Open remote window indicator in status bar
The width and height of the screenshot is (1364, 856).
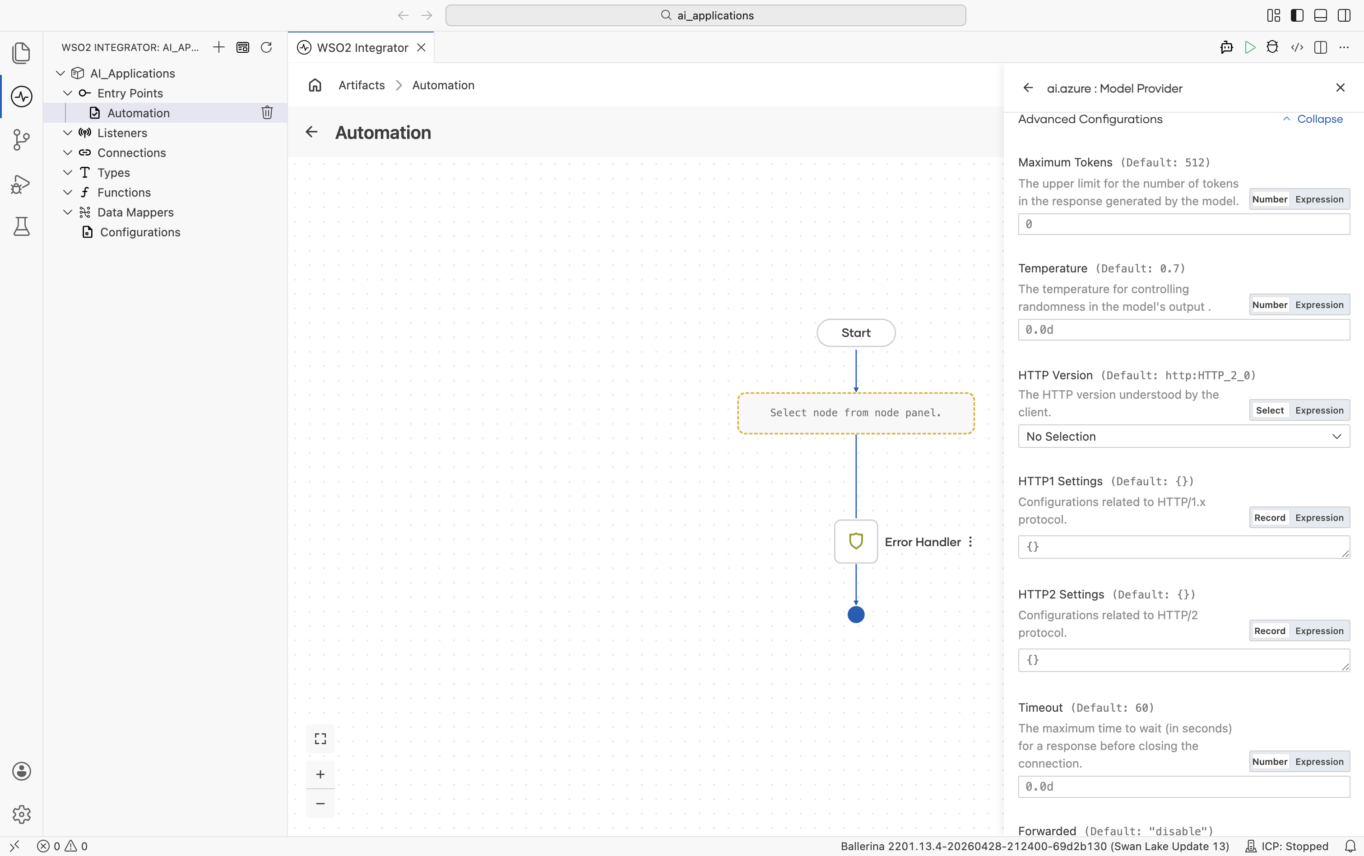pos(14,846)
